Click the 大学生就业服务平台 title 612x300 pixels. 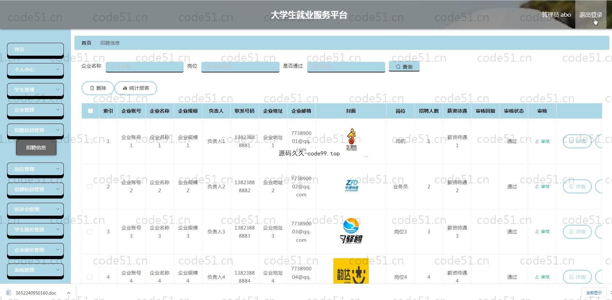(x=309, y=15)
